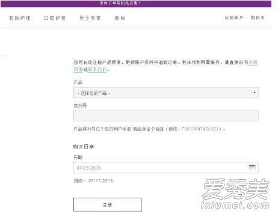This screenshot has width=278, height=217.
Task: Open the 肌肤护理 menu item
Action: point(20,18)
